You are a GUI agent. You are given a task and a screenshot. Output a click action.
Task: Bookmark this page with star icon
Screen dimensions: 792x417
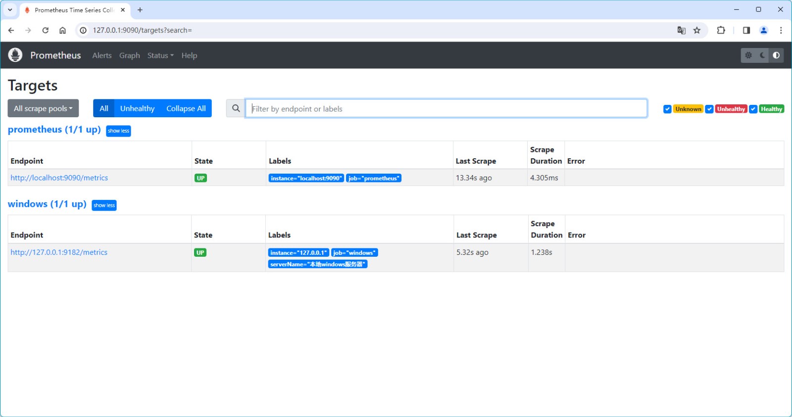click(697, 30)
